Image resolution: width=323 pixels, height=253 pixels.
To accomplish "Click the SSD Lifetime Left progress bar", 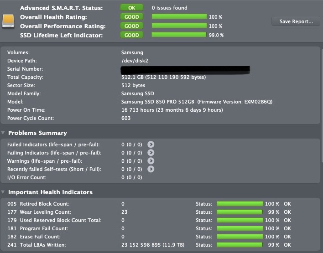I will (179, 35).
